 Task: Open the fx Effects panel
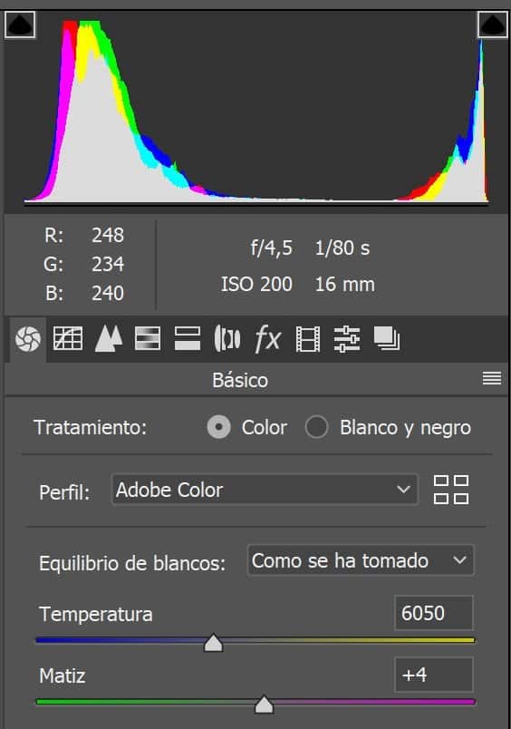tap(267, 338)
